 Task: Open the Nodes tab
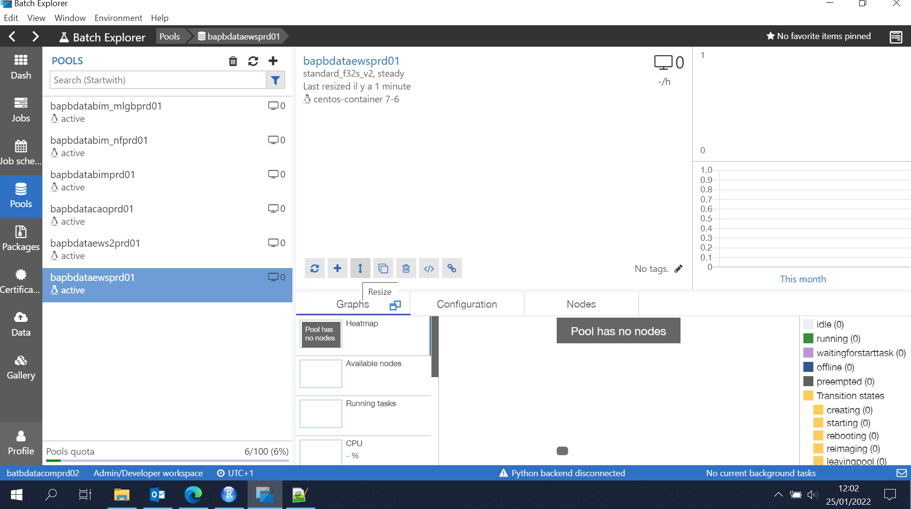pyautogui.click(x=581, y=304)
